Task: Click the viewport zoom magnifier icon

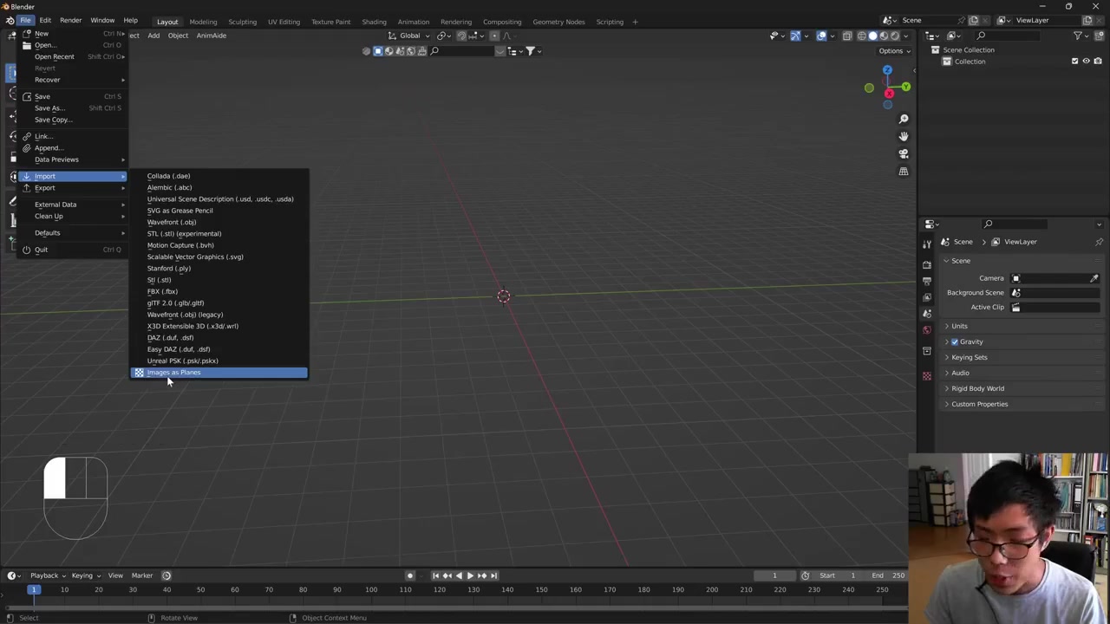Action: click(x=904, y=119)
